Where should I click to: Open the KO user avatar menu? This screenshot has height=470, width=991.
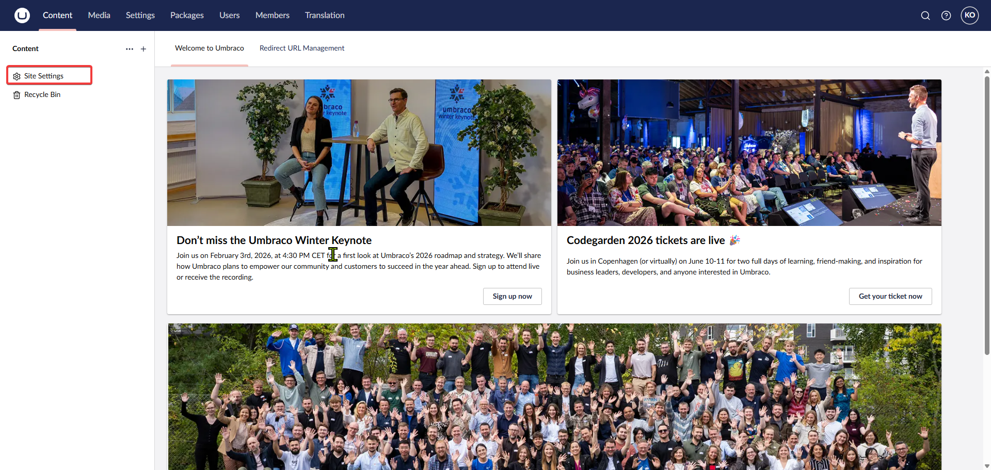click(970, 15)
